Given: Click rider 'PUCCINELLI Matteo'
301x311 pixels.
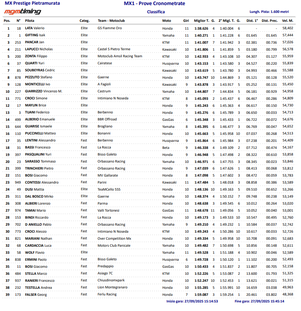Looking at the screenshot, I should coord(41,133).
